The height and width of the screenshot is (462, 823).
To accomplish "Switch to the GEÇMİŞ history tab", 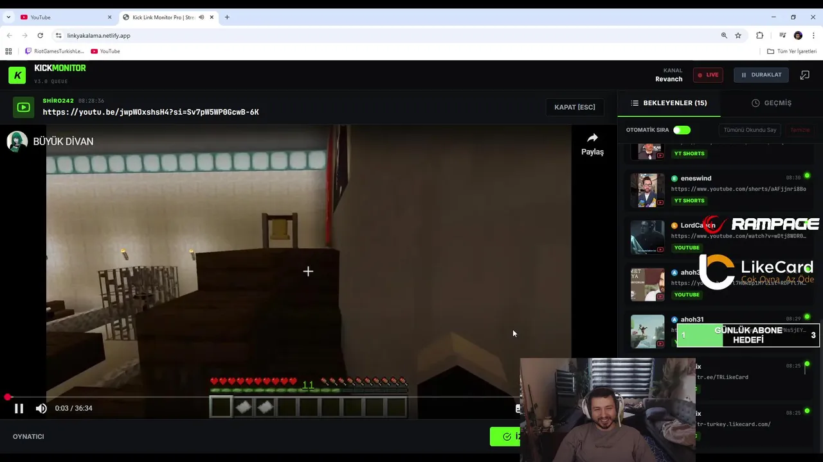I will (772, 103).
